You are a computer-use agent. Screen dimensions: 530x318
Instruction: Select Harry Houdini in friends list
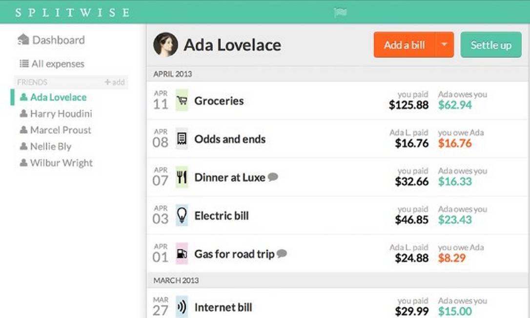pyautogui.click(x=61, y=114)
